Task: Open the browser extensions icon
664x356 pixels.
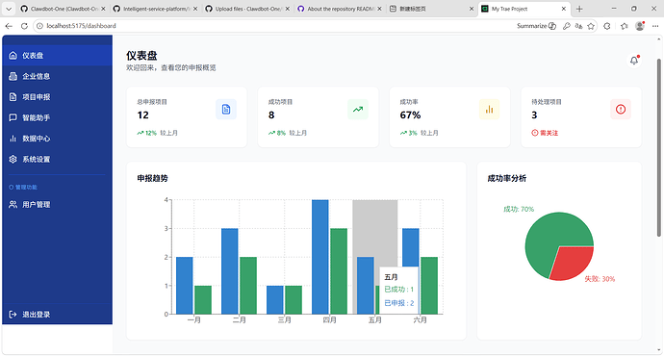Action: [607, 26]
